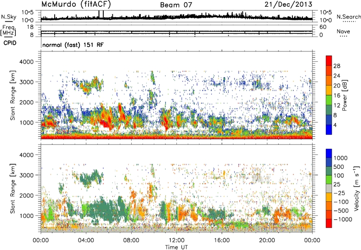The width and height of the screenshot is (361, 250).
Task: Click the 16 tick on Power colorbar
Action: tap(337, 96)
